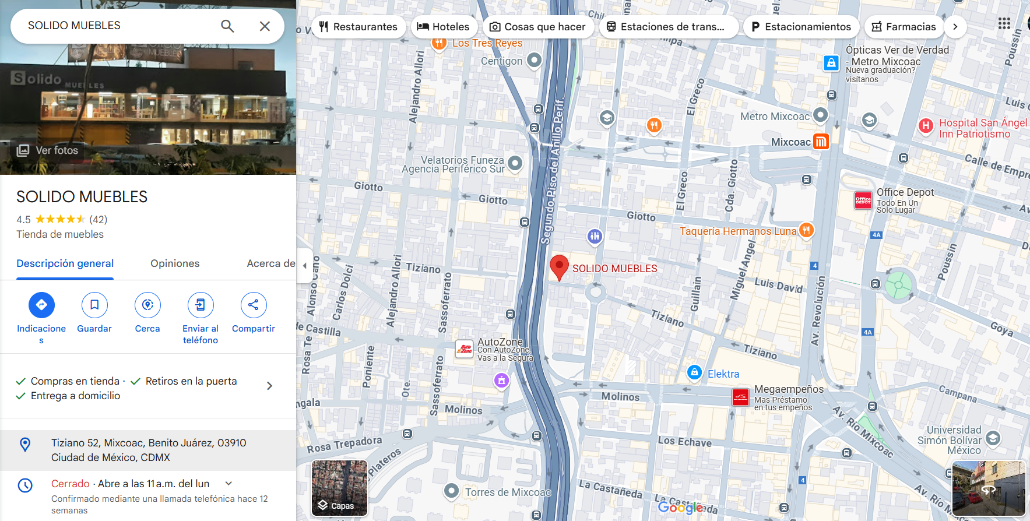Image resolution: width=1030 pixels, height=521 pixels.
Task: Open the Street View thumbnail
Action: [x=989, y=488]
